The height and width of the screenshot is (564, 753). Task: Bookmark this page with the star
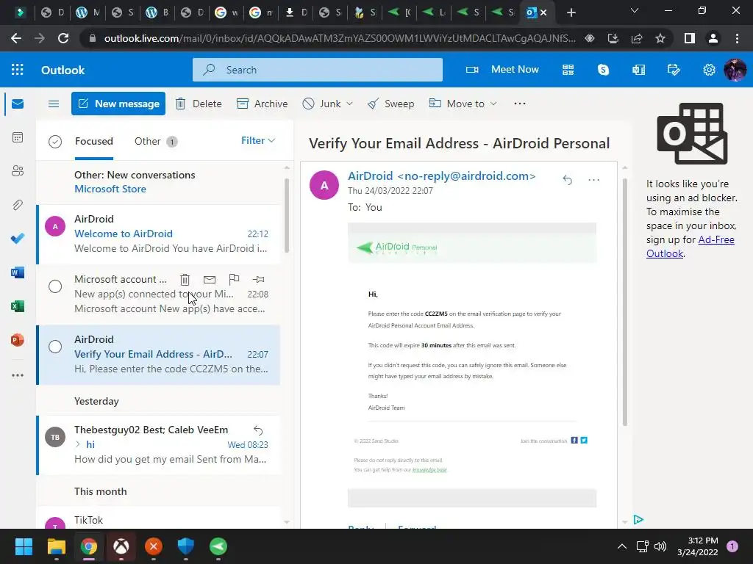pyautogui.click(x=660, y=38)
